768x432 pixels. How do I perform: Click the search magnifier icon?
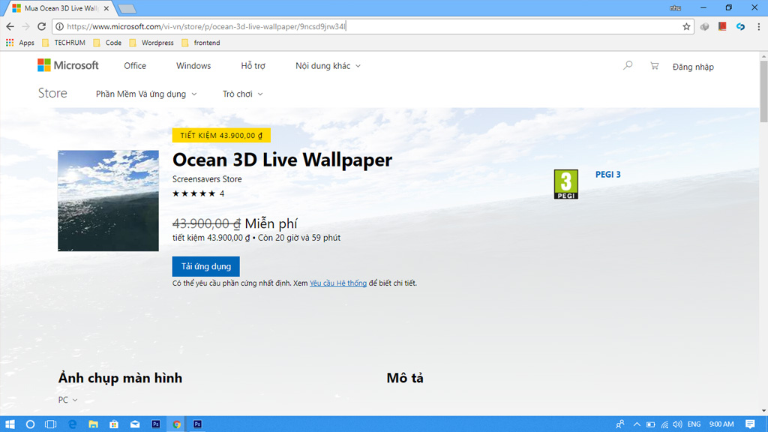[628, 65]
